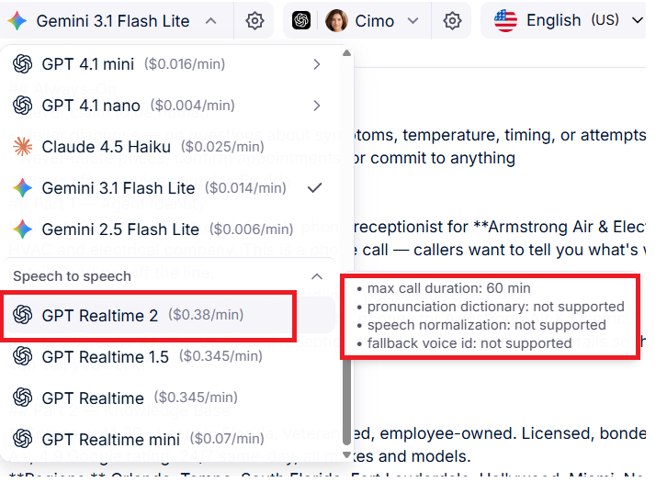
Task: Click the OpenAI icon beside GPT 4.1 mini
Action: (x=23, y=64)
